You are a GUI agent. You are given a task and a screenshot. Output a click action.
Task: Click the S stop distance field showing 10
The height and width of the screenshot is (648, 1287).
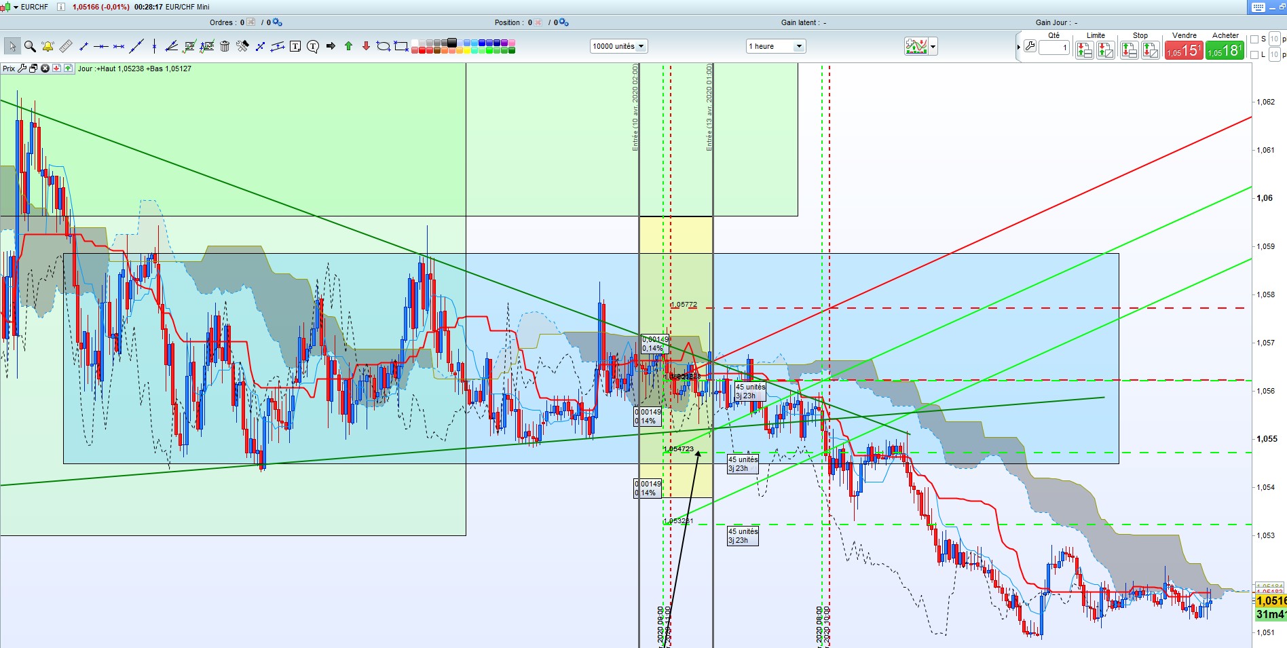(1274, 39)
